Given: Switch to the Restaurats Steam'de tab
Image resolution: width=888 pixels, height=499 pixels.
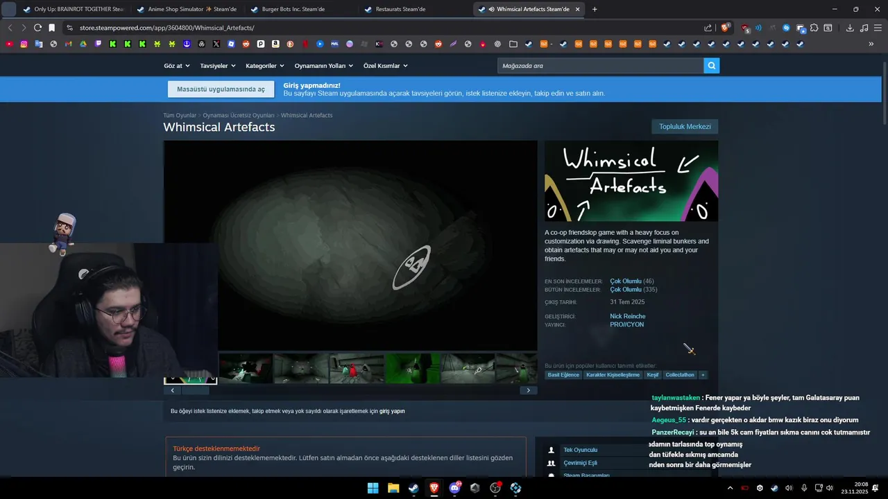Looking at the screenshot, I should pos(414,9).
